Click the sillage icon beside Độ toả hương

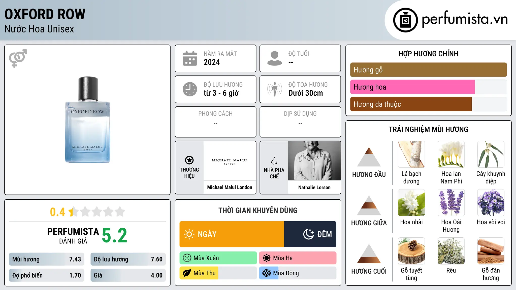coord(274,89)
